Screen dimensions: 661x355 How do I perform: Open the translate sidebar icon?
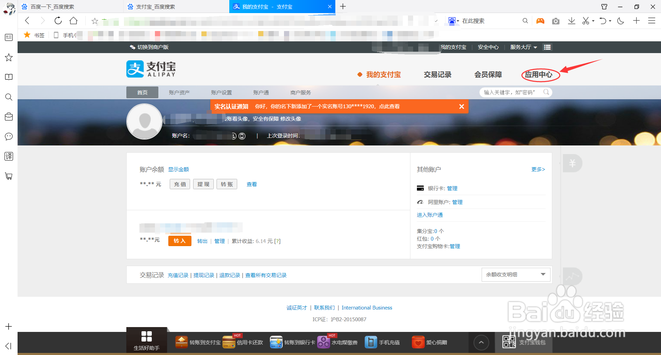click(9, 156)
